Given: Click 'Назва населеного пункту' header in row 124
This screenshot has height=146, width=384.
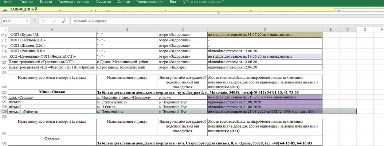Looking at the screenshot, I should click(127, 82).
